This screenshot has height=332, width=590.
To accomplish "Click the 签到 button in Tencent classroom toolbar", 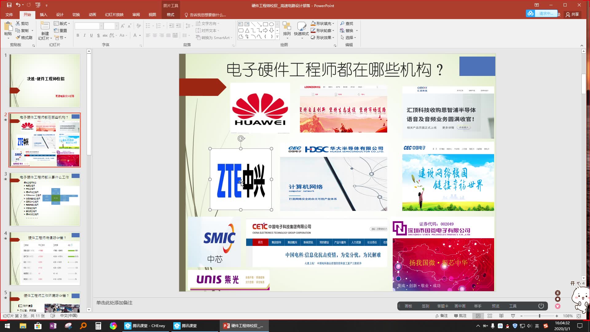I will tap(426, 306).
